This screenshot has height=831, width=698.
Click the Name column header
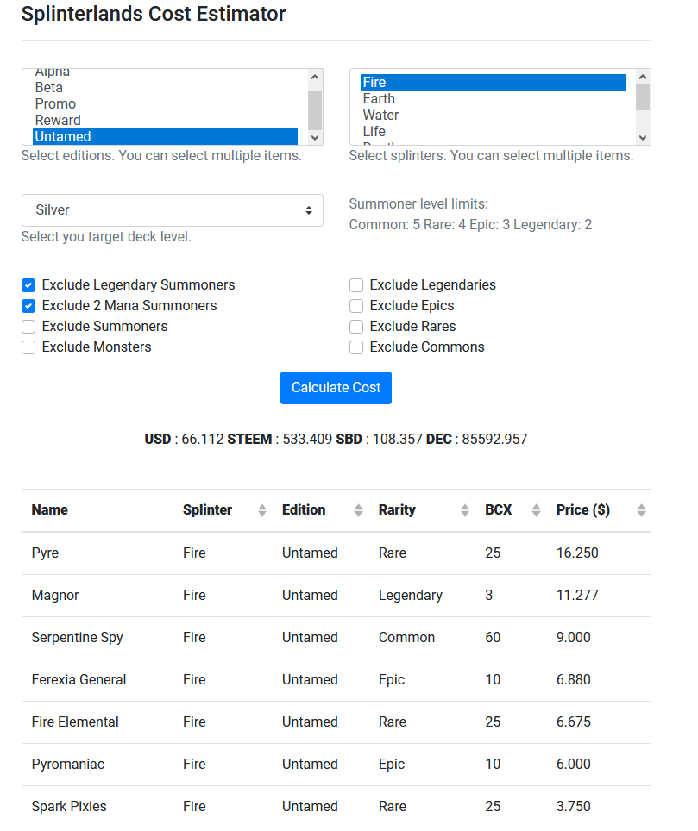50,510
